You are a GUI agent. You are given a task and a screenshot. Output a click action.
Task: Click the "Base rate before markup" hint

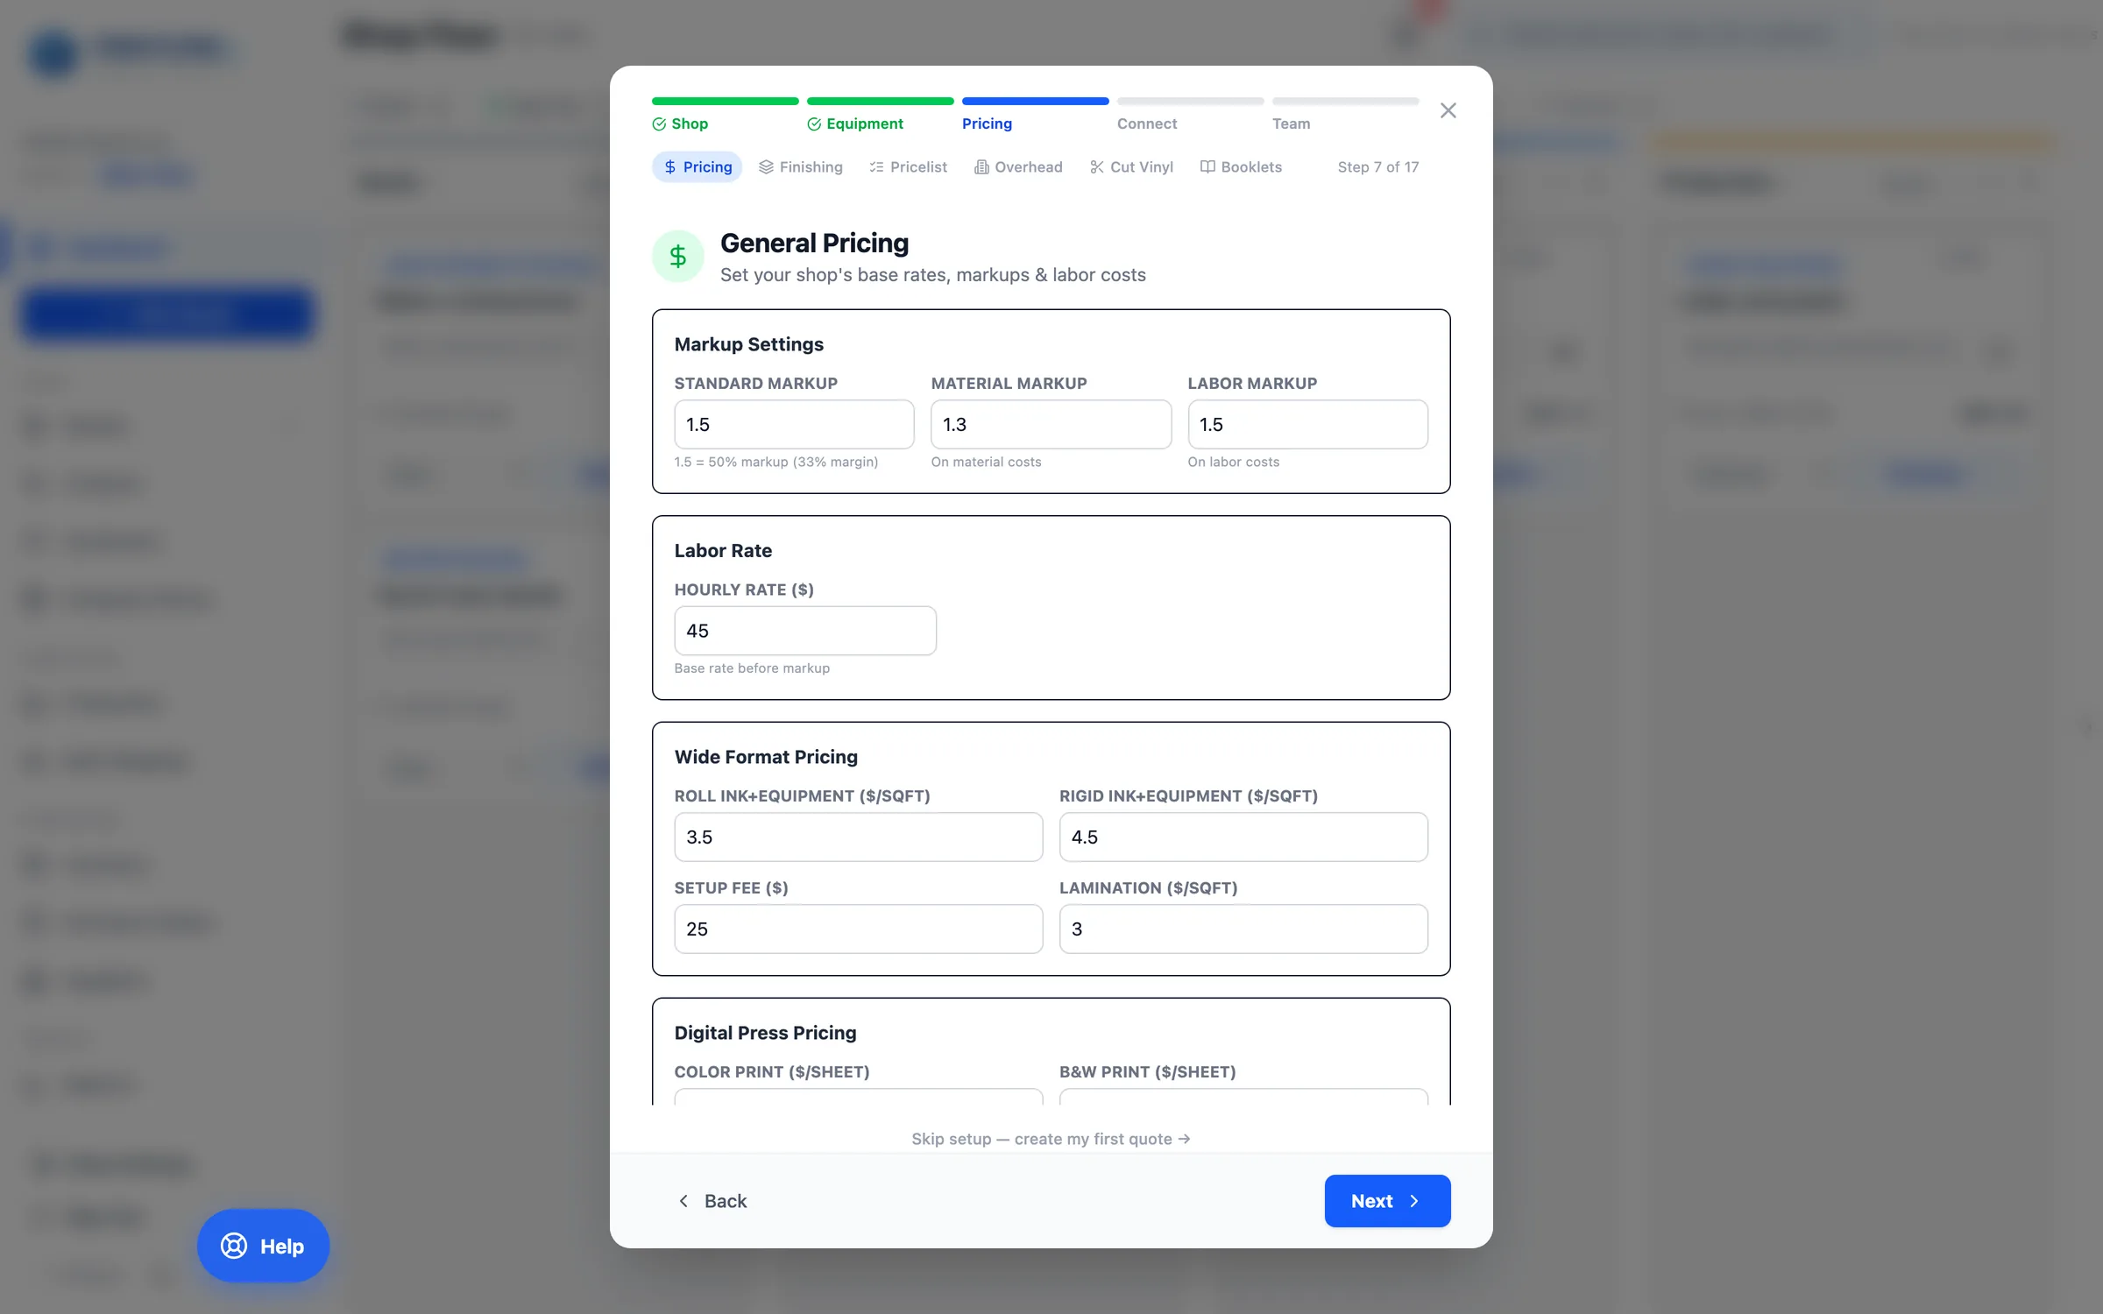pos(752,668)
